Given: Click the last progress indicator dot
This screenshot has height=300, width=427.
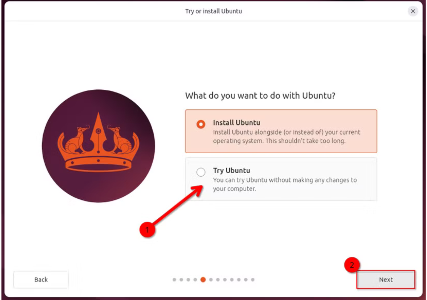Looking at the screenshot, I should click(253, 279).
